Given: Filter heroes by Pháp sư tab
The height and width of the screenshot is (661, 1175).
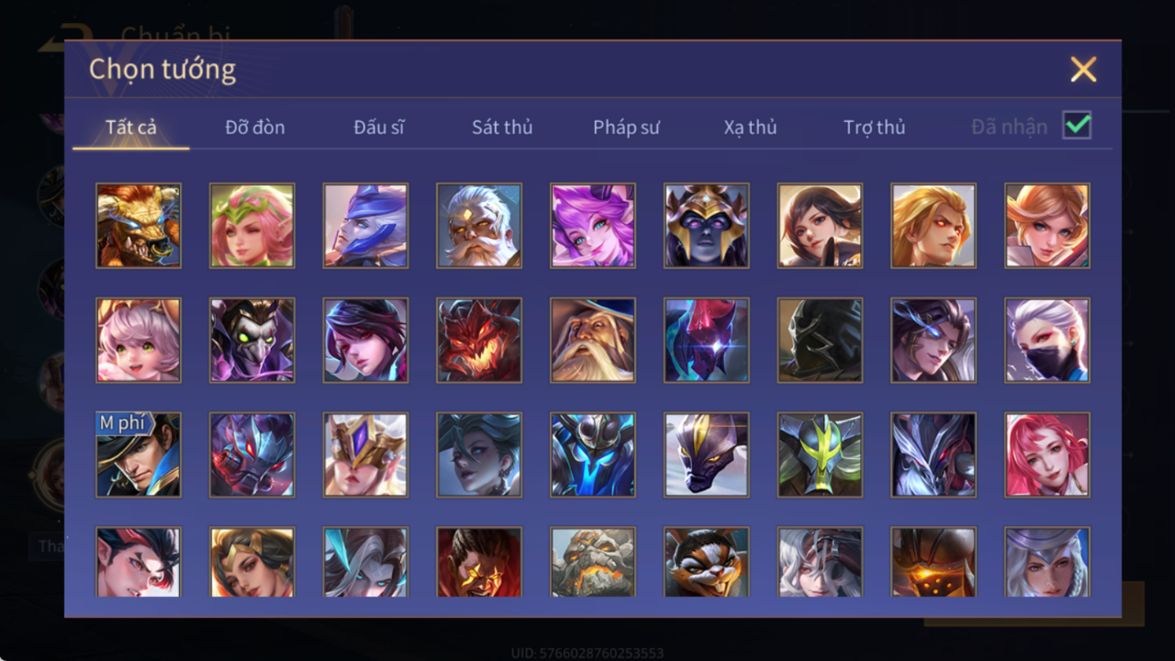Looking at the screenshot, I should pyautogui.click(x=626, y=127).
